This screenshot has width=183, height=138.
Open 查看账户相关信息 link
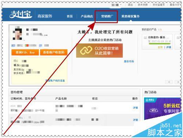click(55, 81)
